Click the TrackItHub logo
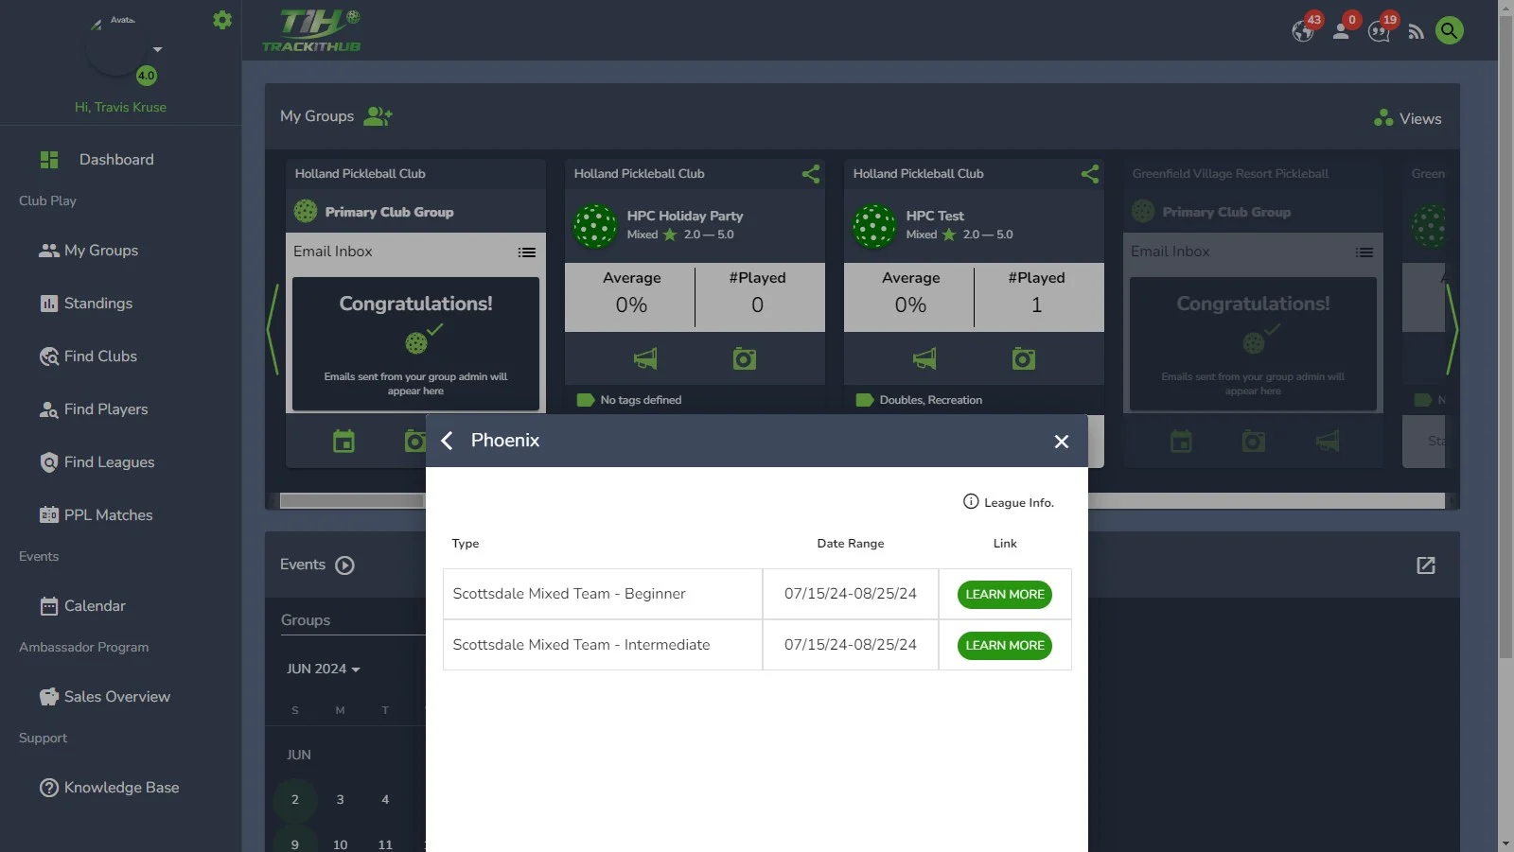The height and width of the screenshot is (852, 1514). 311,30
